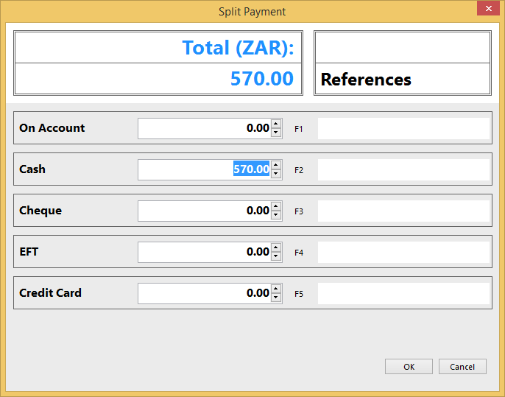This screenshot has height=397, width=505.
Task: Click the Credit Card reference field
Action: pos(403,293)
